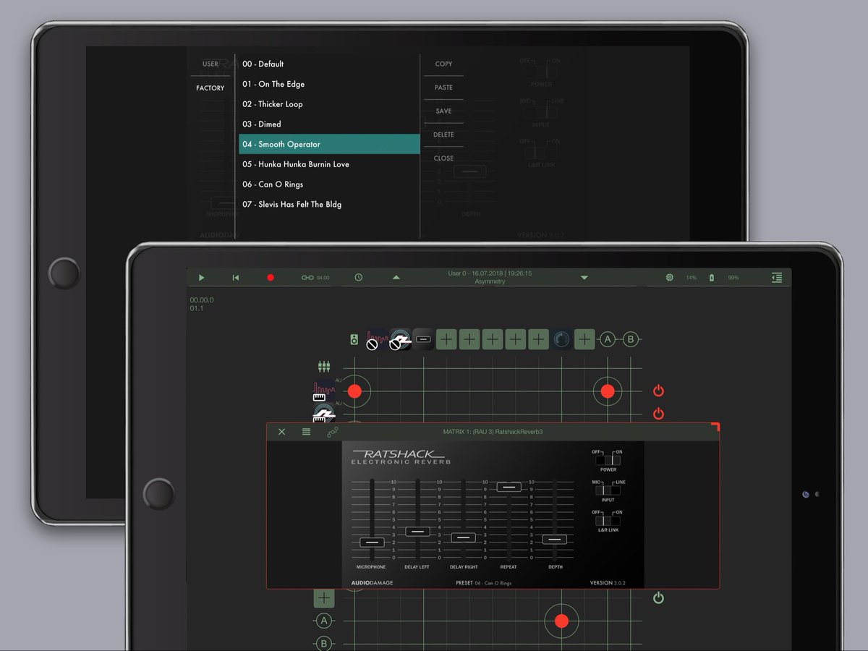Toggle the upper red power button
Viewport: 868px width, 651px height.
[658, 391]
